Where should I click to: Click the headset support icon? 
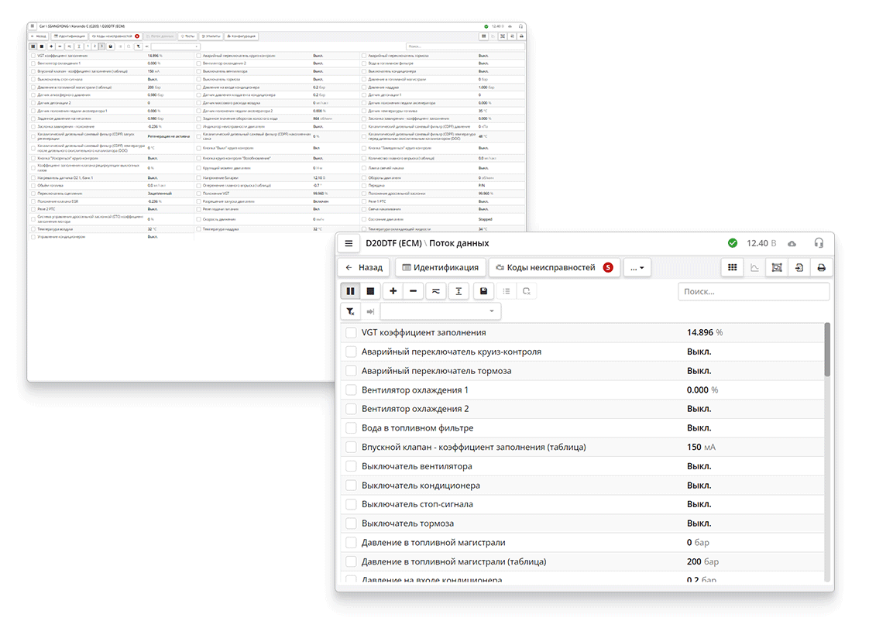tap(819, 243)
